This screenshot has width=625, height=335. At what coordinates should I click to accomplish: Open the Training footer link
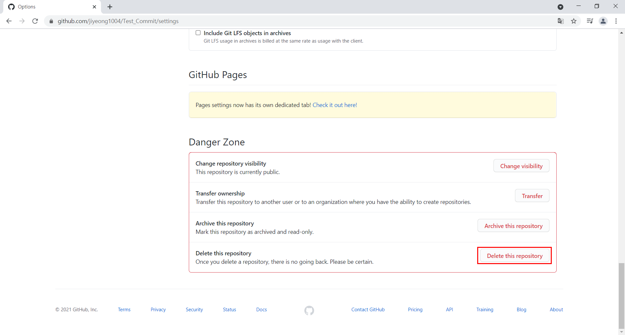[485, 310]
